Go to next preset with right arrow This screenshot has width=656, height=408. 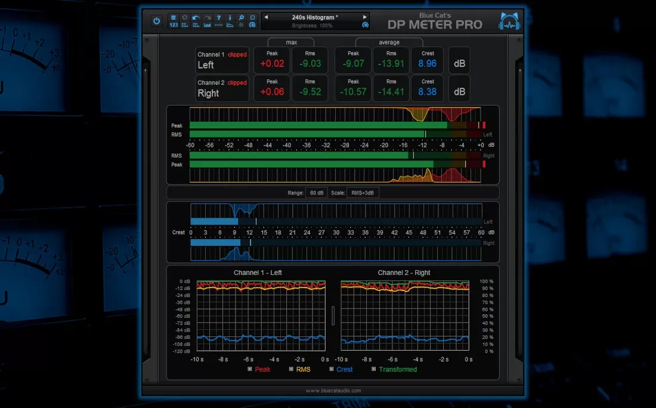(365, 17)
